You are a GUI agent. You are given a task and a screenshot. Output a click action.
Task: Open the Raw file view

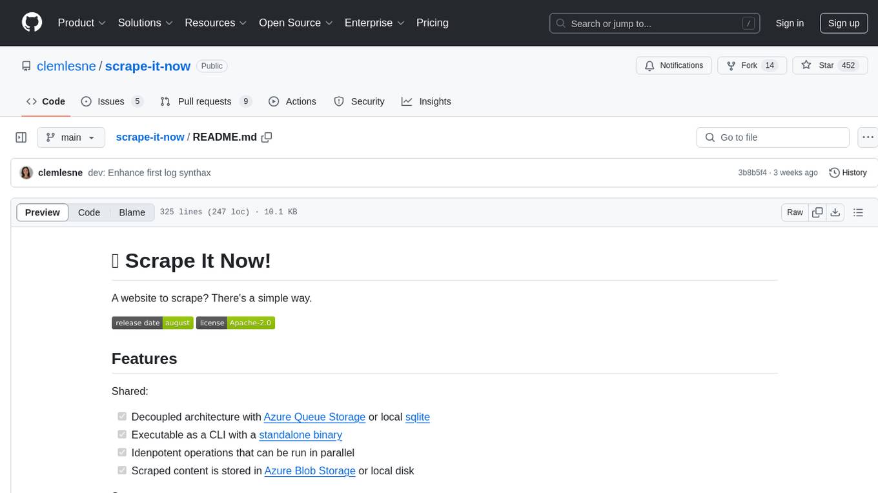point(795,212)
